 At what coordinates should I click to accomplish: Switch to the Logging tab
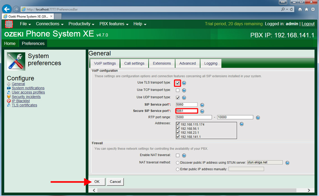(x=211, y=63)
